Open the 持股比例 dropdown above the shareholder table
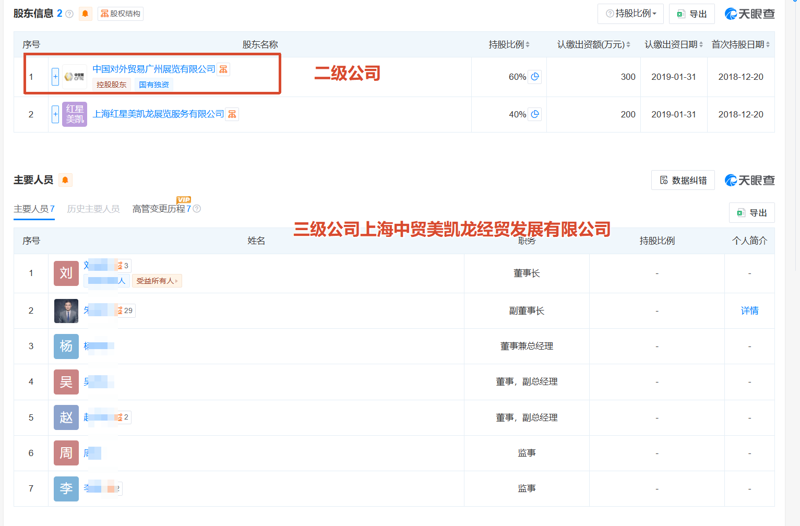 [x=630, y=14]
